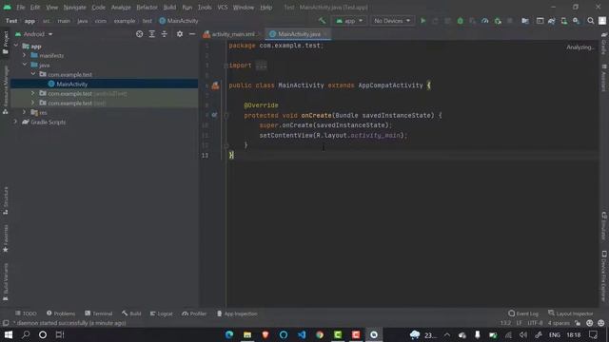This screenshot has width=609, height=342.
Task: Expand Gradle Scripts node
Action: point(16,122)
